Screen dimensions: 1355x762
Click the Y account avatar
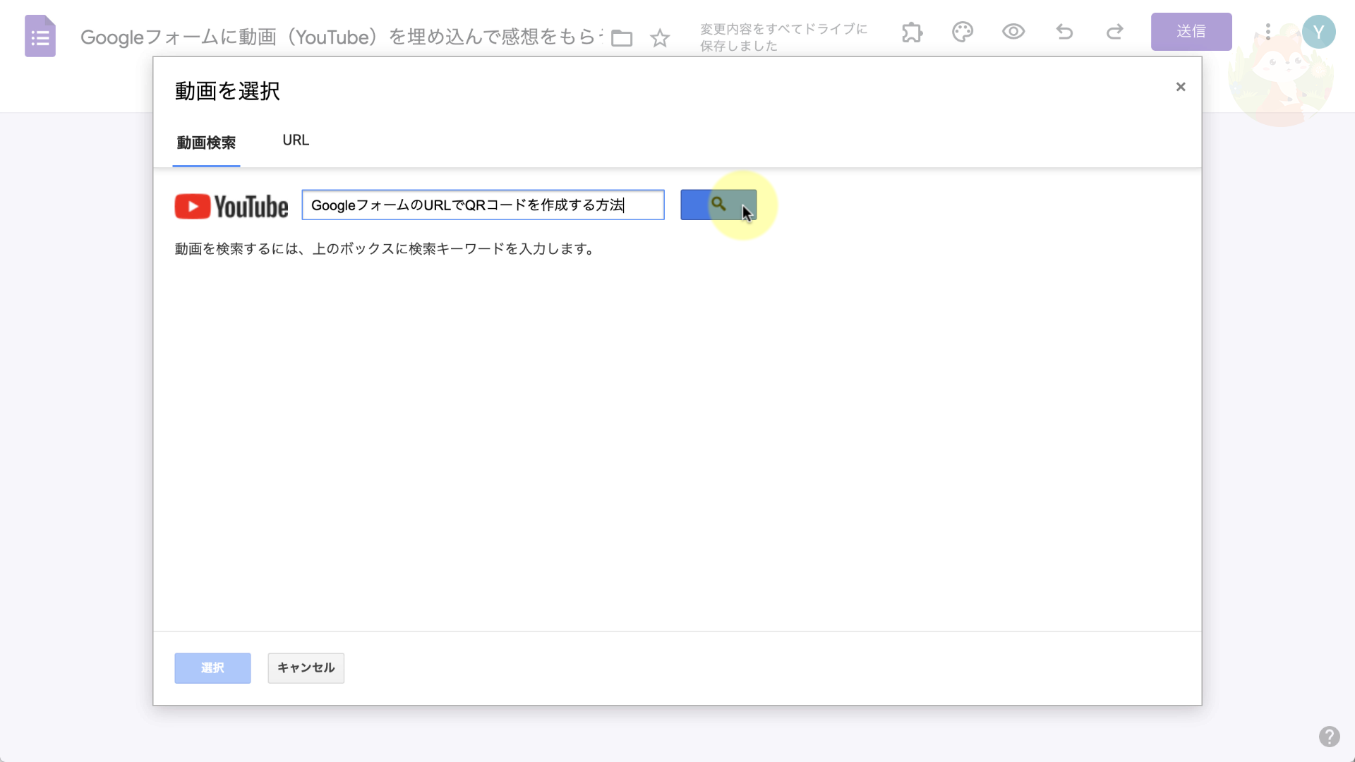coord(1318,32)
